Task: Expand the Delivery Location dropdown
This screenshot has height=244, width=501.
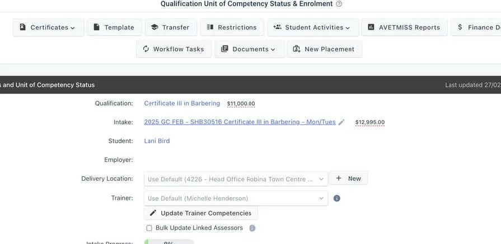Action: (236, 179)
